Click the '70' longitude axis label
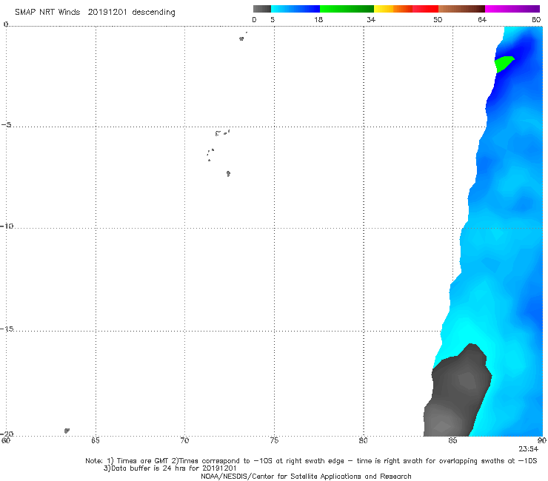The height and width of the screenshot is (481, 548). pyautogui.click(x=184, y=440)
